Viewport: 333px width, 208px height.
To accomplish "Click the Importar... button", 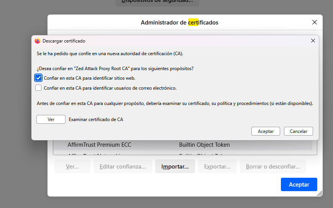I will (175, 167).
